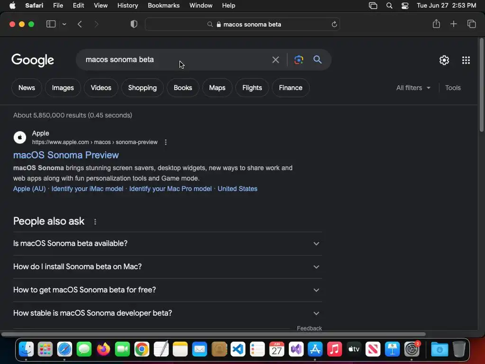
Task: Click the Safari address bar
Action: [x=242, y=25]
